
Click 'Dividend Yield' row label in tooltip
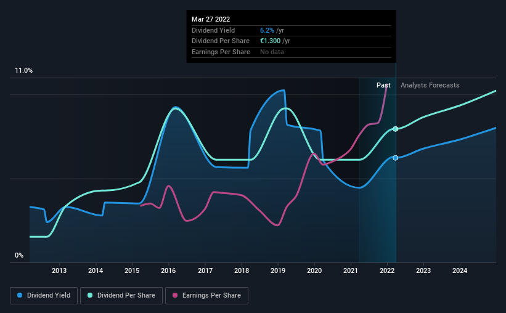click(213, 30)
